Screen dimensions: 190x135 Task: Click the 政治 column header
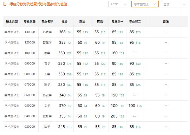pos(82,21)
